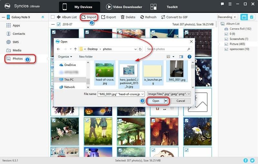Toggle the 2018-07 group checkbox
Screen dimensions: 258x164
[x=58, y=24]
